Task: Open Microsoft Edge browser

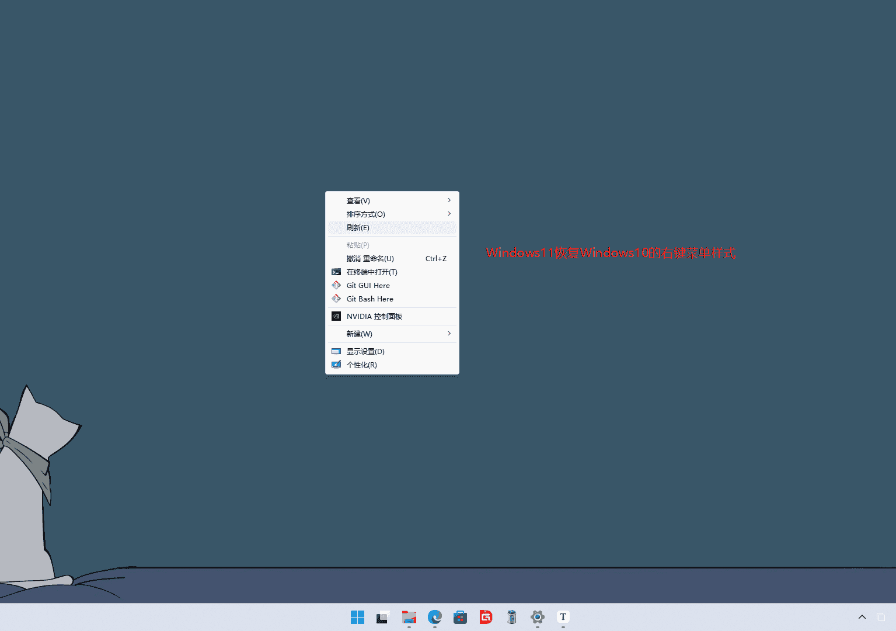Action: tap(435, 617)
